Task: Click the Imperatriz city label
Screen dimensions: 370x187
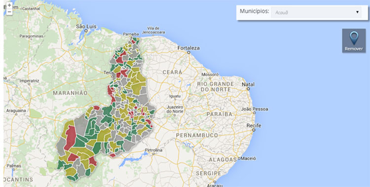Action: point(29,81)
